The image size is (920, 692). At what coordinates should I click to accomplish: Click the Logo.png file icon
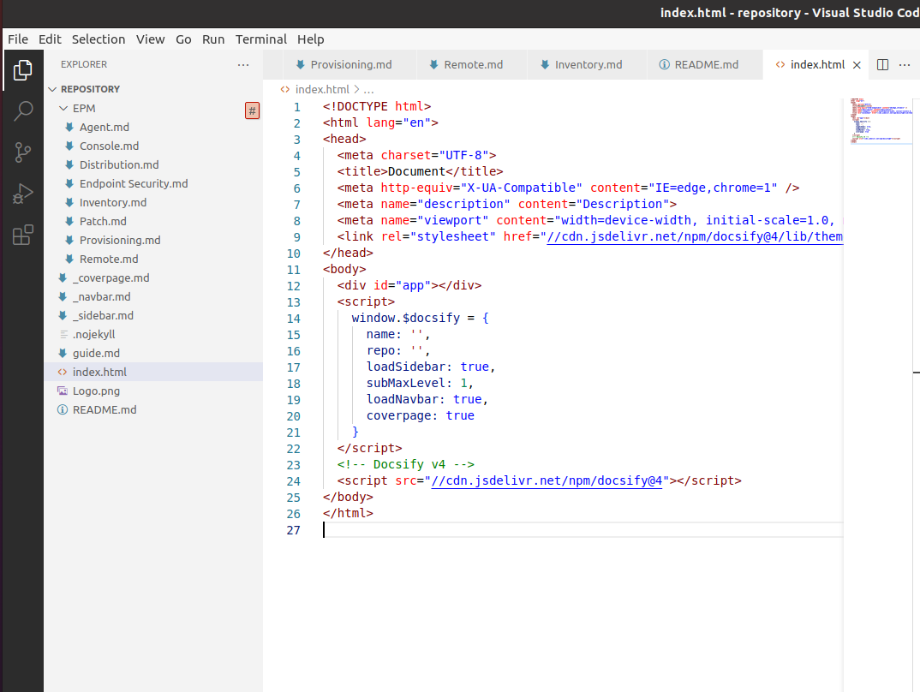point(63,391)
